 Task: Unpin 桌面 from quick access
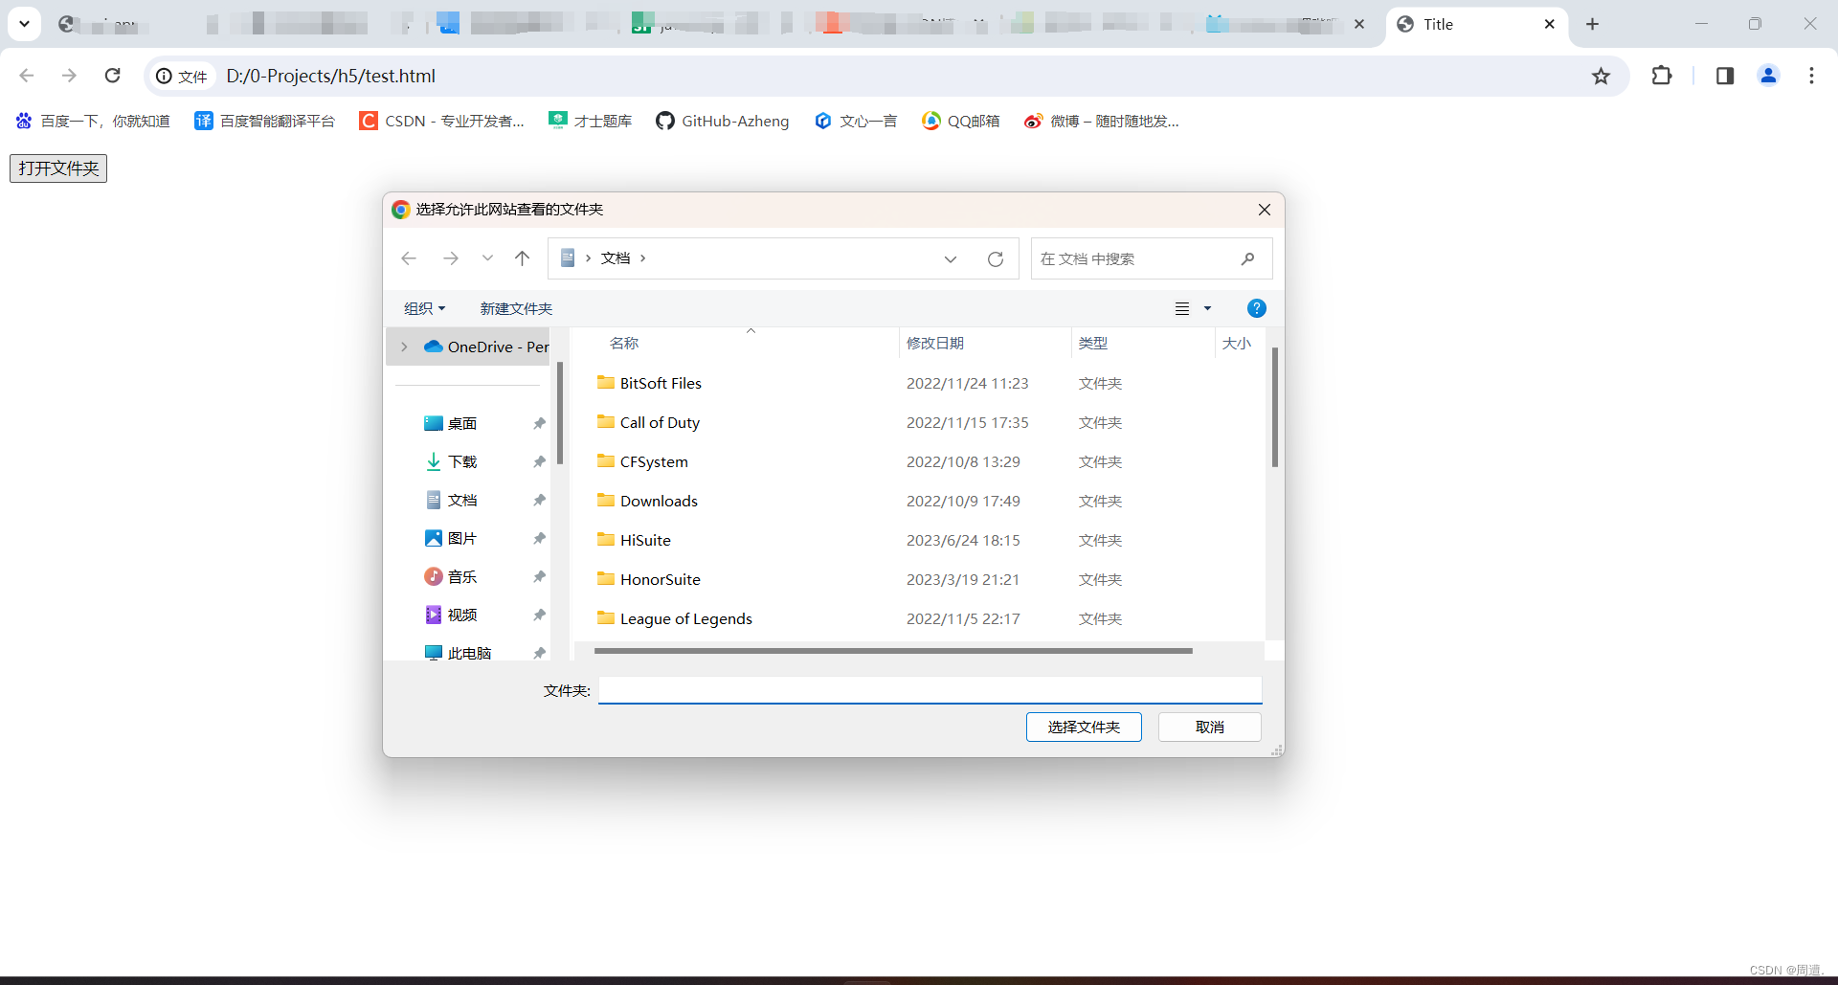(539, 423)
